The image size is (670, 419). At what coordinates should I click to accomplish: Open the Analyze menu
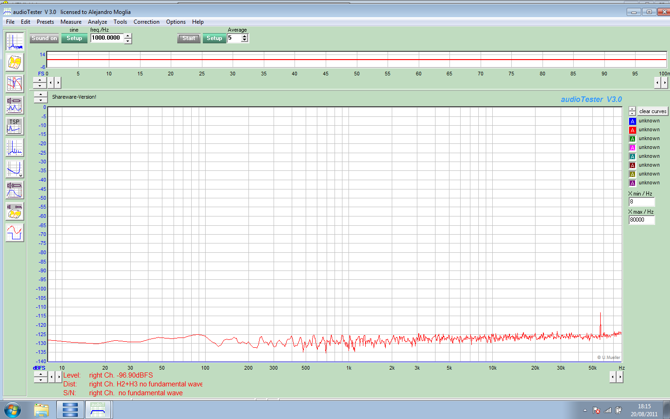click(x=97, y=22)
